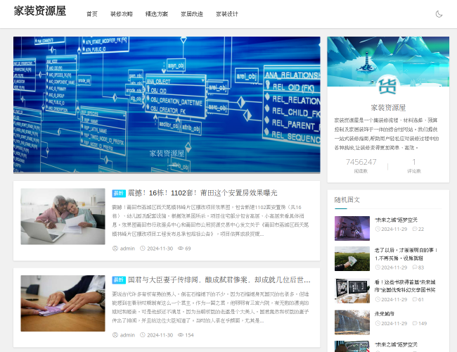The width and height of the screenshot is (457, 352).
Task: Open the 未来之城 sidebar post with 22 comments
Action: 396,220
